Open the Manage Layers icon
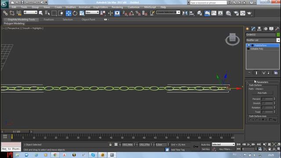This screenshot has width=281, height=158. click(199, 13)
